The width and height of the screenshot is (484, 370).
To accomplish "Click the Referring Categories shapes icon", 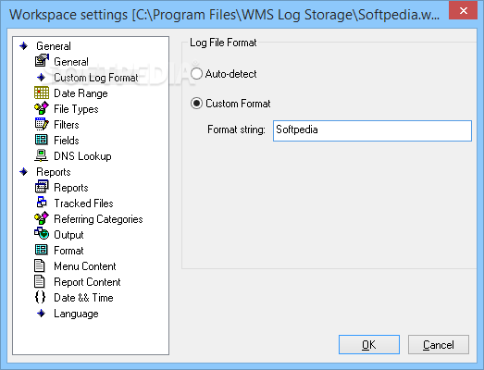I will pos(42,218).
